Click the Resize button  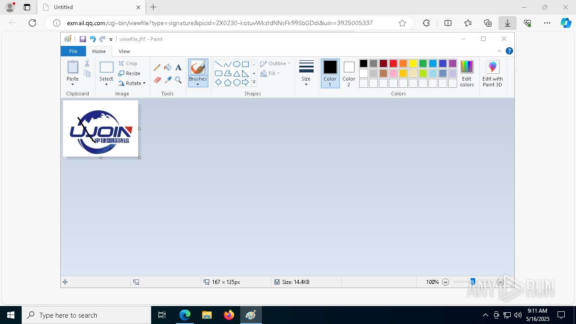pyautogui.click(x=130, y=73)
